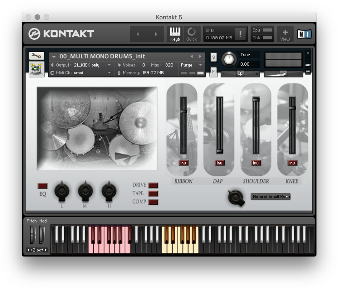Click the instrument output level meter
Viewport: 338px width, 290px height.
(283, 59)
